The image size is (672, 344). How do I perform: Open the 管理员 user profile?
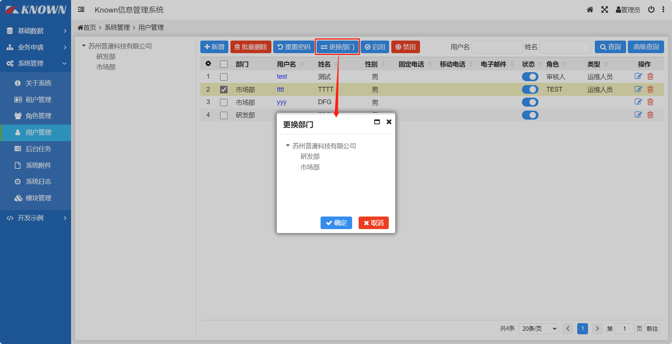coord(628,10)
